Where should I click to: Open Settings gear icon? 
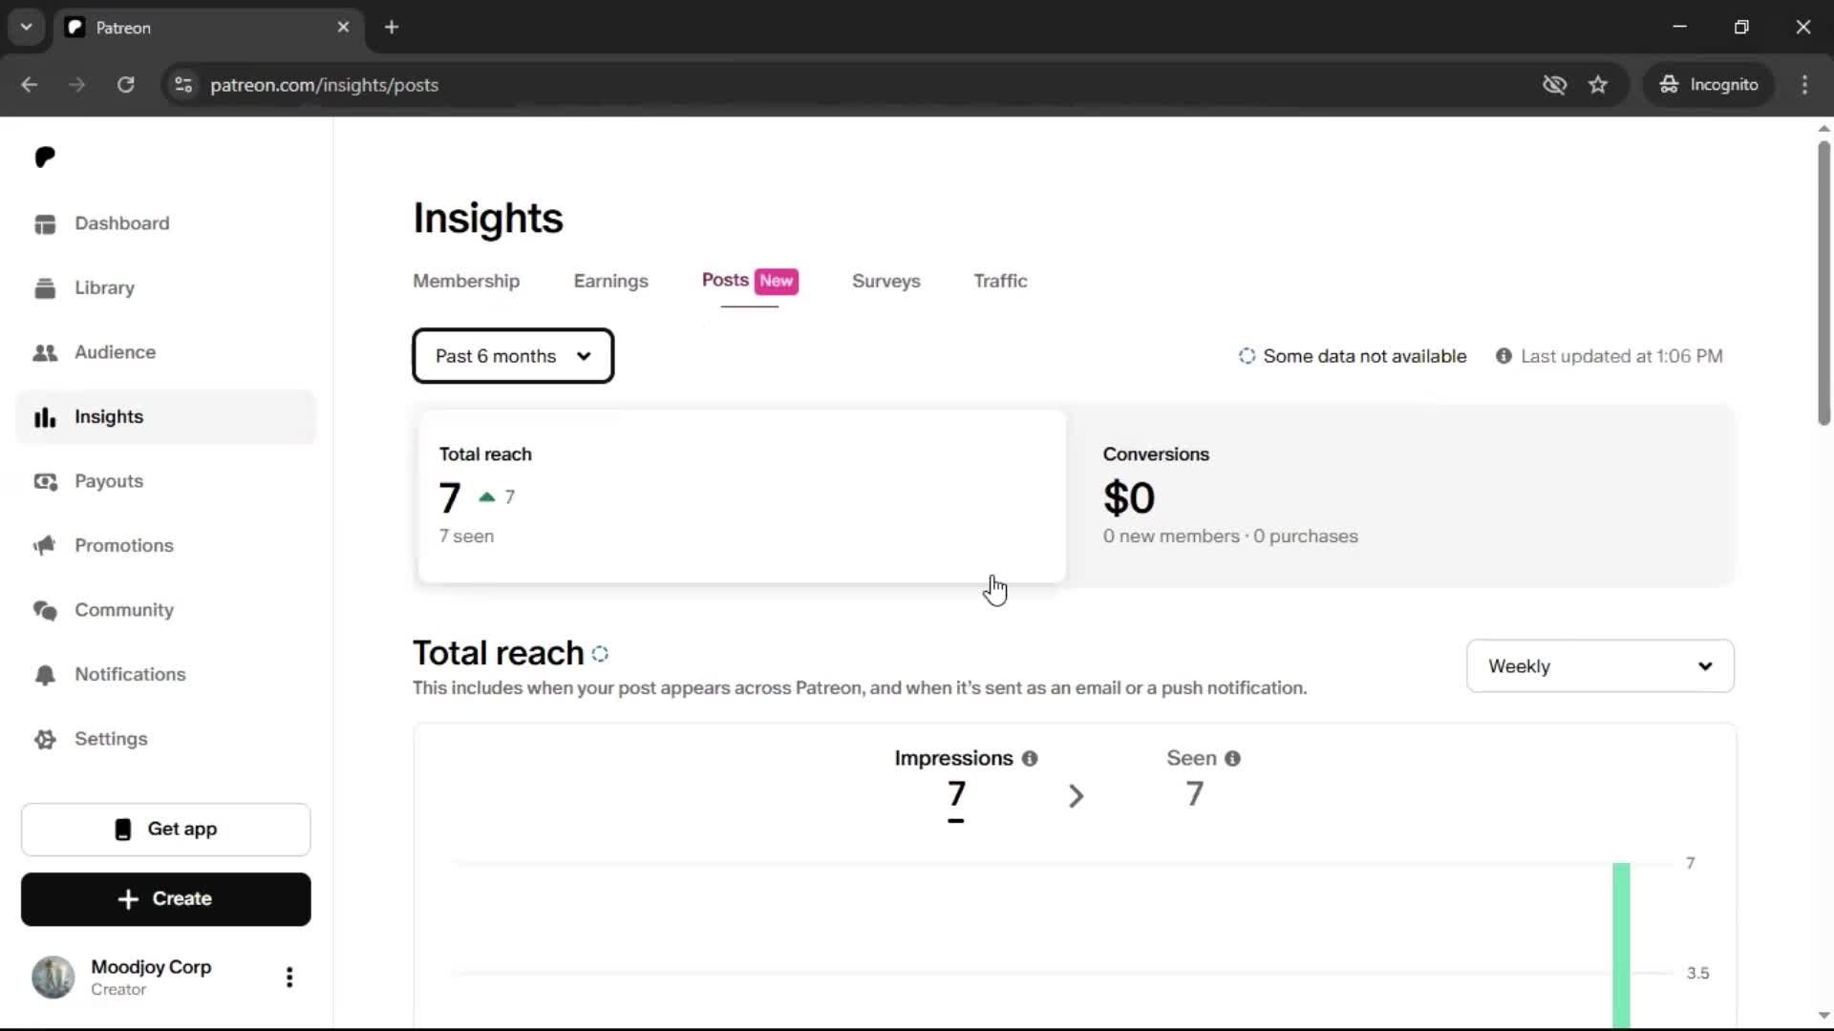[45, 739]
